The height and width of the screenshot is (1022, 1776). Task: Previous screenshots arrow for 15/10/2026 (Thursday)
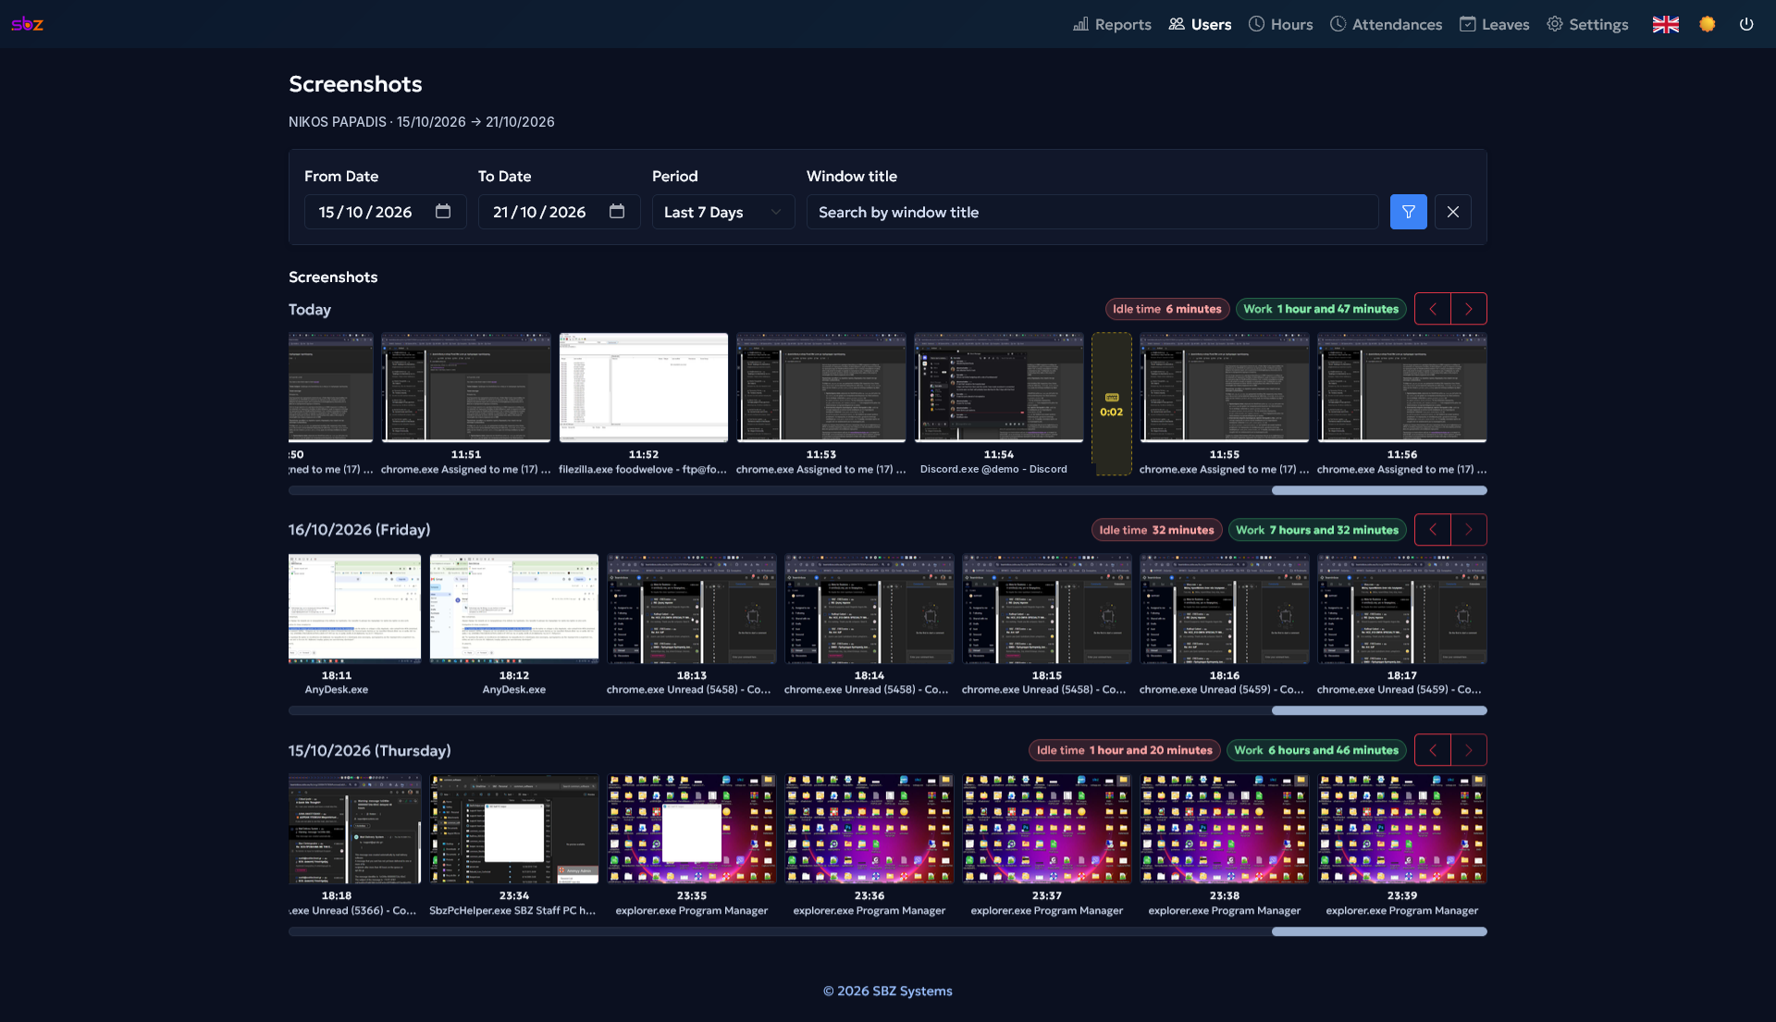point(1433,750)
